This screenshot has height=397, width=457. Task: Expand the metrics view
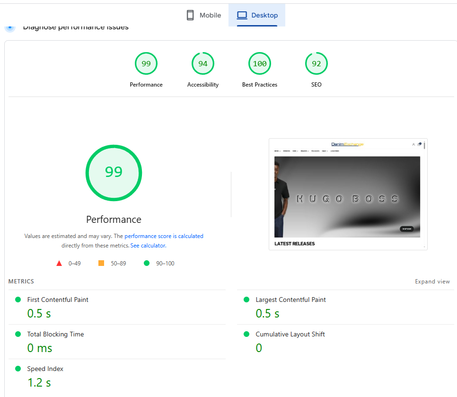pyautogui.click(x=432, y=282)
